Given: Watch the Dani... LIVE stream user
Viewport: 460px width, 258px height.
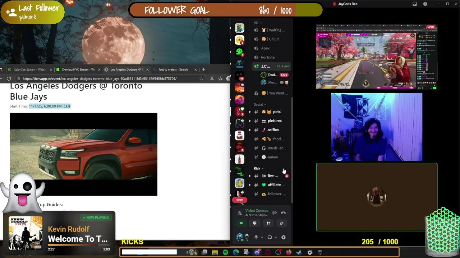Looking at the screenshot, I should pos(275,75).
